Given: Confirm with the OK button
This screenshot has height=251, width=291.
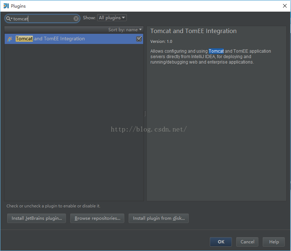Looking at the screenshot, I should point(221,242).
